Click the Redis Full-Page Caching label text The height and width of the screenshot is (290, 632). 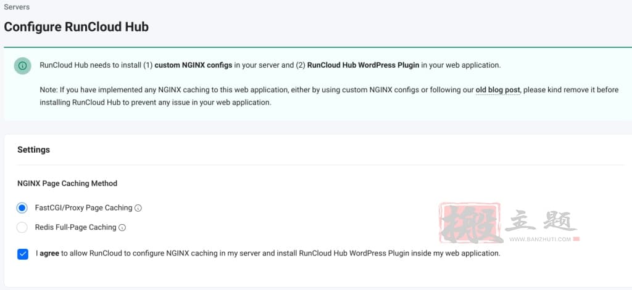tap(75, 227)
